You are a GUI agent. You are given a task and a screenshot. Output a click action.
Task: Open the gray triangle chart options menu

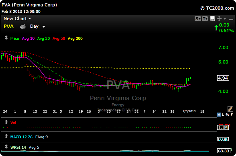(225, 18)
